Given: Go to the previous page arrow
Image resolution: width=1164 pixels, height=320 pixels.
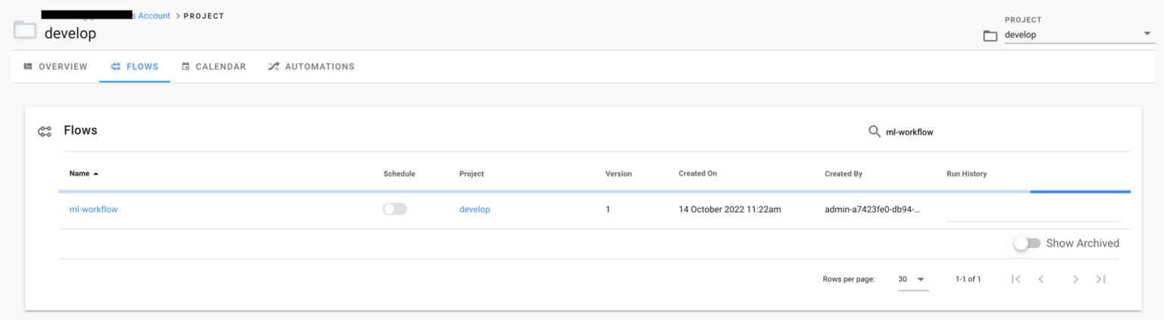Looking at the screenshot, I should point(1041,279).
